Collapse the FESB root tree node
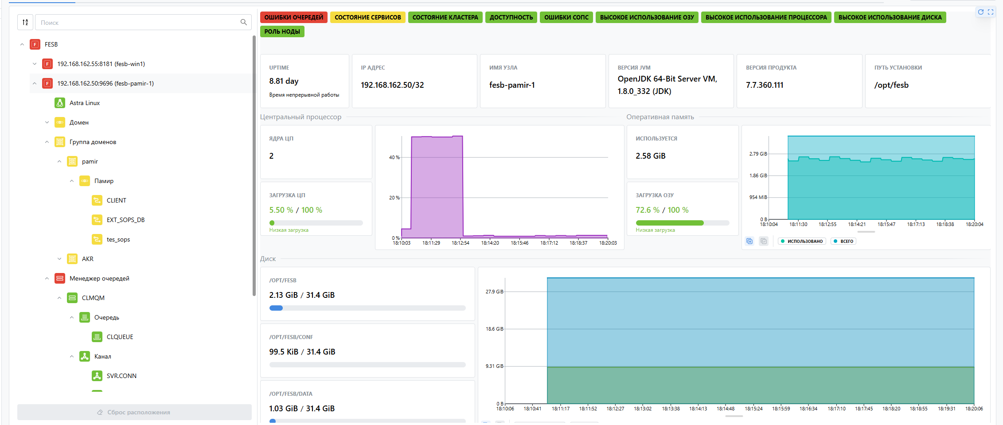 (22, 44)
